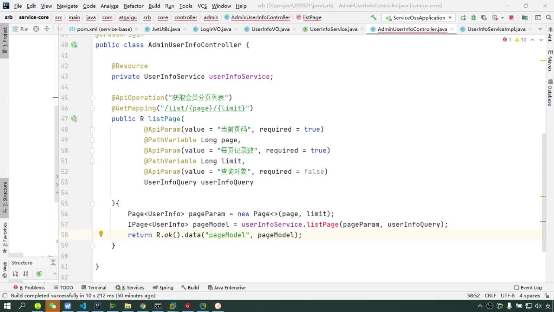Go to previous highlighted error arrow

(x=533, y=39)
